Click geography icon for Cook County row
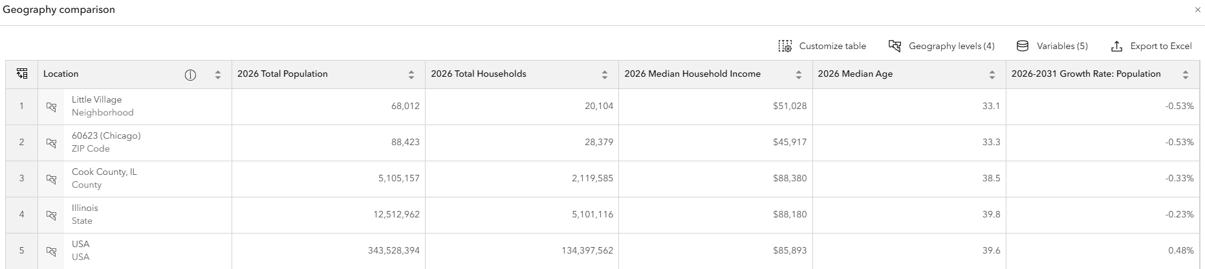Image resolution: width=1205 pixels, height=269 pixels. point(52,179)
